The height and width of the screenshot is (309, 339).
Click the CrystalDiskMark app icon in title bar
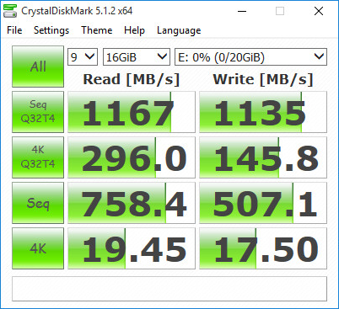pos(10,11)
